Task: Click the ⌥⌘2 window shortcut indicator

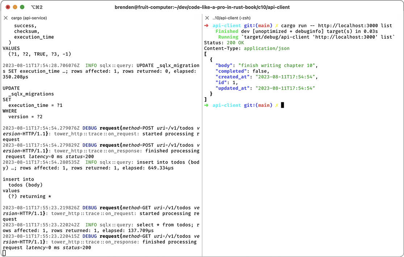Action: click(x=37, y=7)
